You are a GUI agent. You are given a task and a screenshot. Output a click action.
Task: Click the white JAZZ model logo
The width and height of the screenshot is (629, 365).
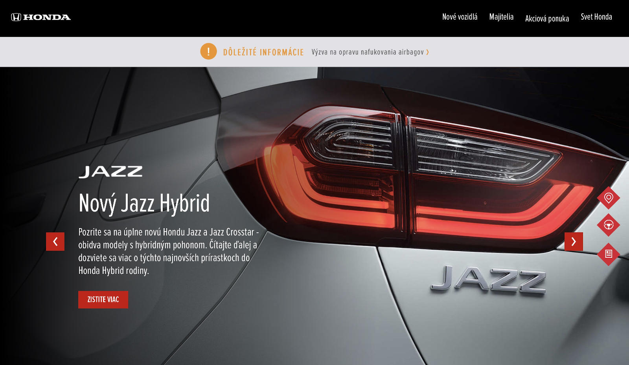pos(110,172)
